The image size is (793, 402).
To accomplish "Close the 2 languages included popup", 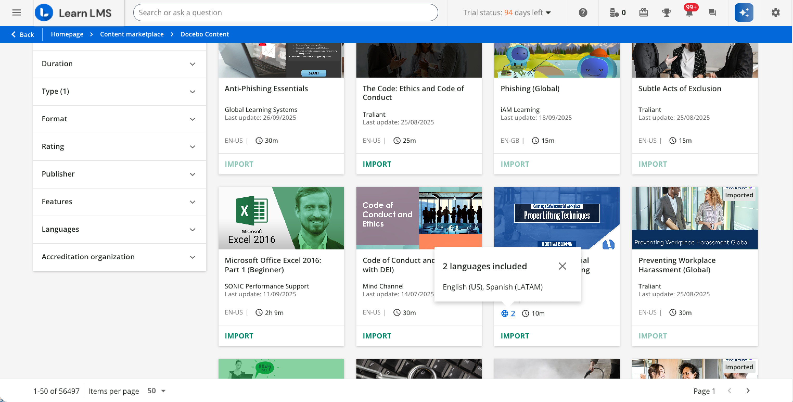I will pos(562,266).
